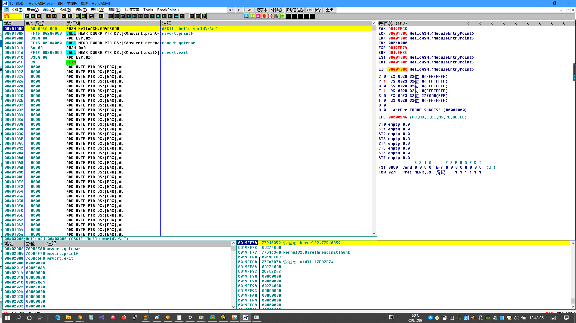Select EAX register value 0019FFCC

tap(398, 29)
